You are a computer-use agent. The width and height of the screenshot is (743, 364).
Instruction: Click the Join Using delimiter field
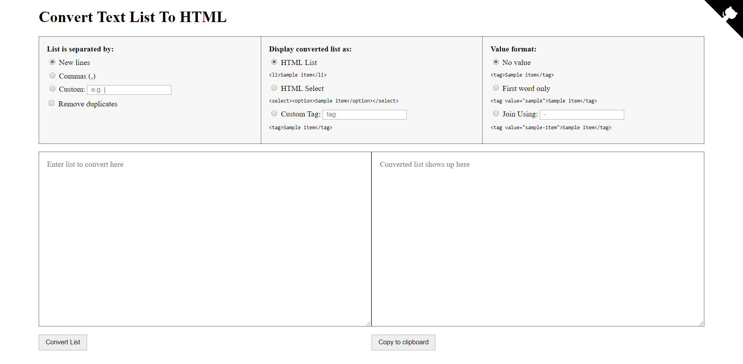coord(582,114)
